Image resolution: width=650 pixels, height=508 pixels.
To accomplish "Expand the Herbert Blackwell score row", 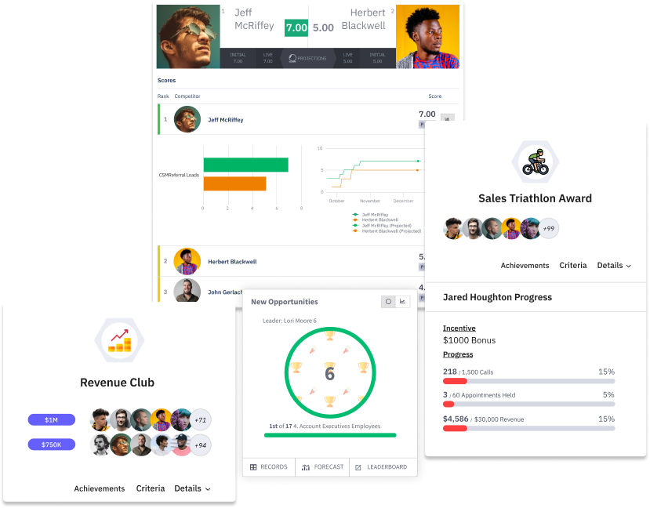I will pos(292,261).
